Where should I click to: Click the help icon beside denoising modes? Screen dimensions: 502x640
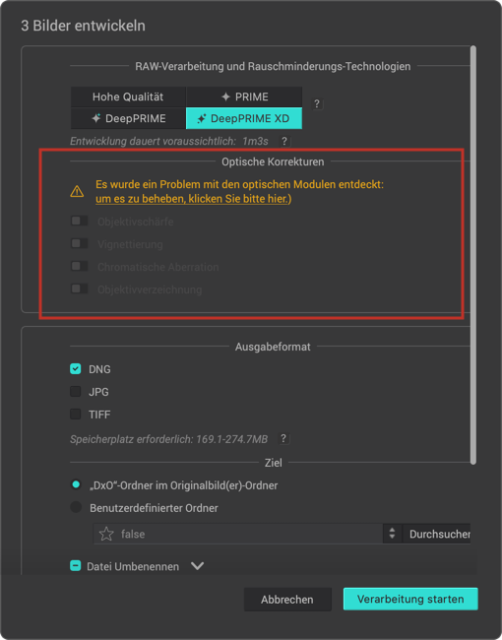click(317, 103)
